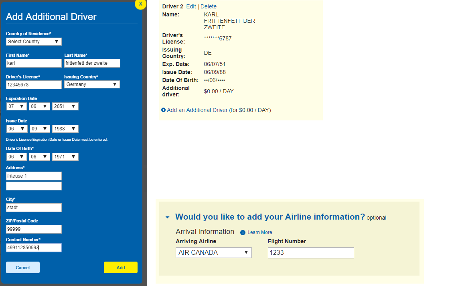Click the Add an Additional Driver link
Image resolution: width=462 pixels, height=286 pixels.
coord(197,110)
